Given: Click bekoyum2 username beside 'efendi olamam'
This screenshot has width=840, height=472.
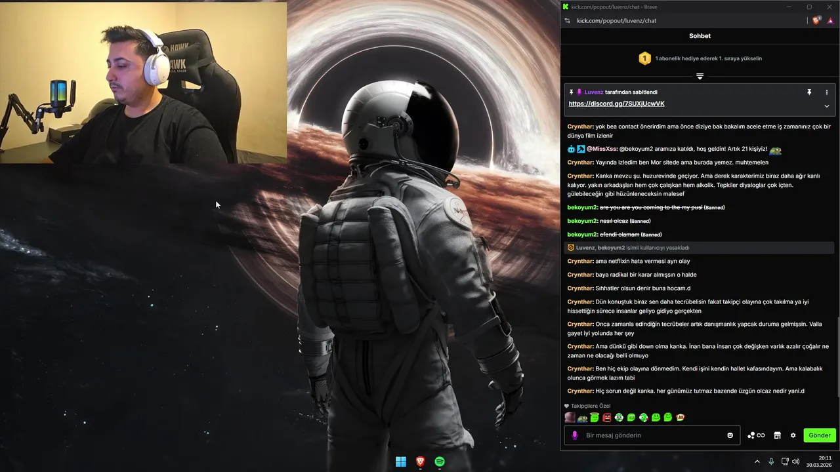Looking at the screenshot, I should pyautogui.click(x=583, y=234).
